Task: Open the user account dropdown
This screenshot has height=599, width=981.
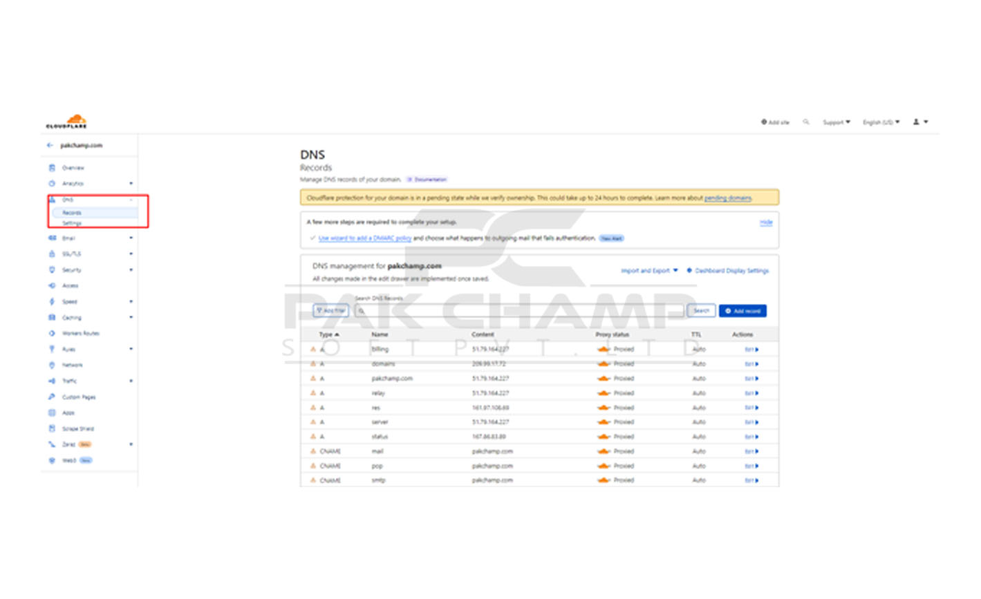Action: pyautogui.click(x=920, y=122)
